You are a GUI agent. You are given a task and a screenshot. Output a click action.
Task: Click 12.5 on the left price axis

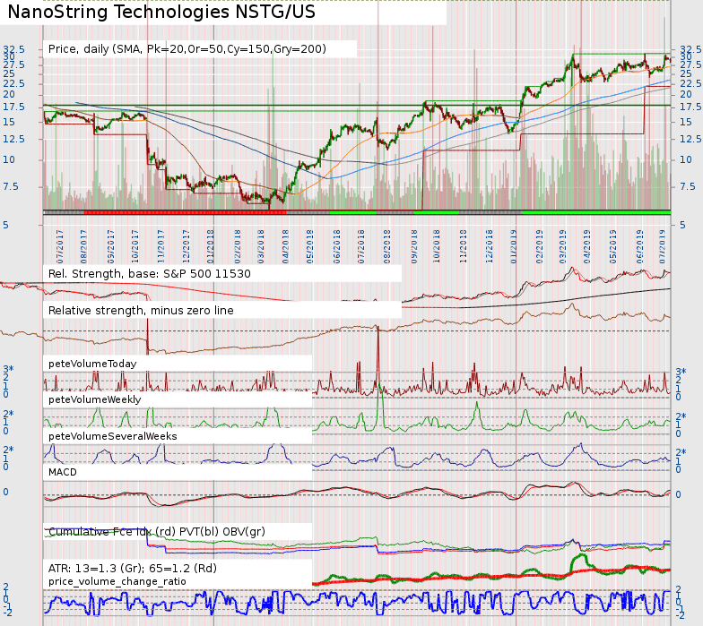point(13,140)
